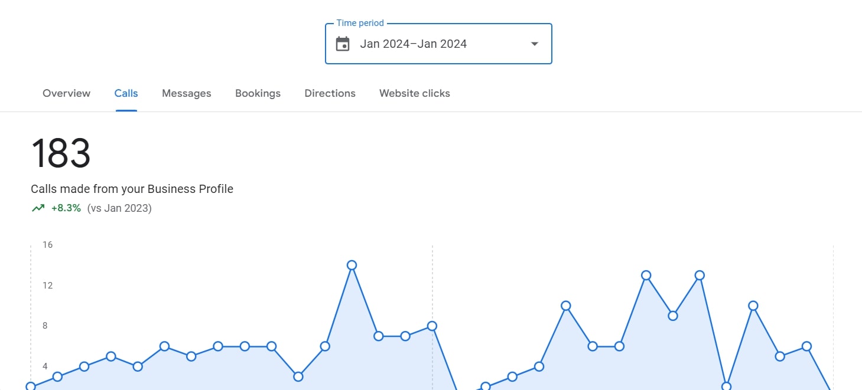Click the 183 total calls number
Screen dimensions: 862x390
pyautogui.click(x=61, y=153)
